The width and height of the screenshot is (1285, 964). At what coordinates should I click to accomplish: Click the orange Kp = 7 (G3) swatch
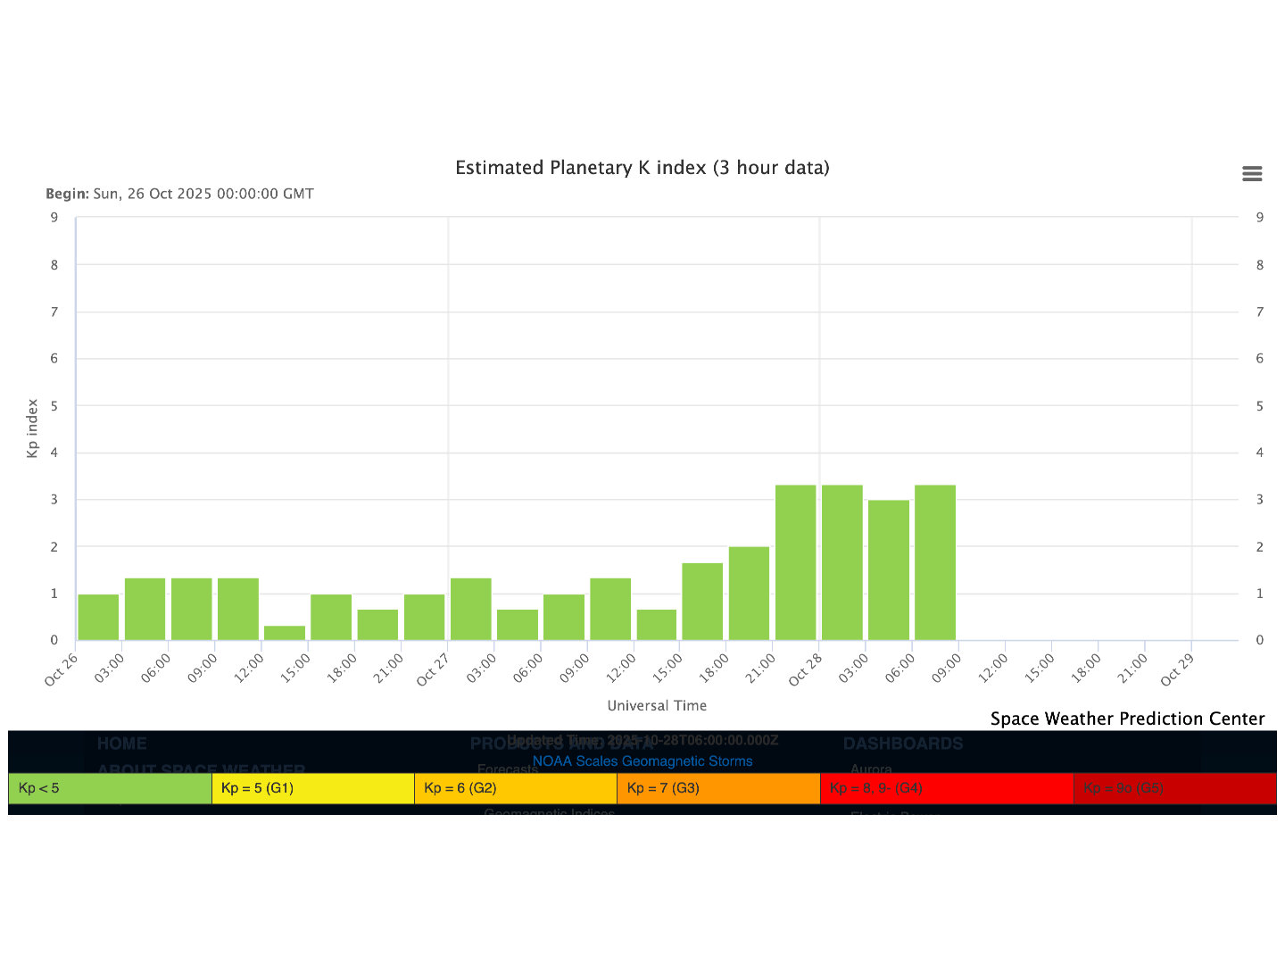pos(717,788)
